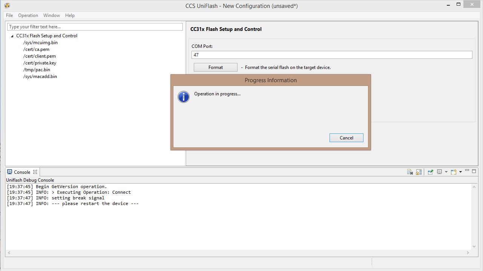Maximize the UniFlash window

[x=458, y=5]
